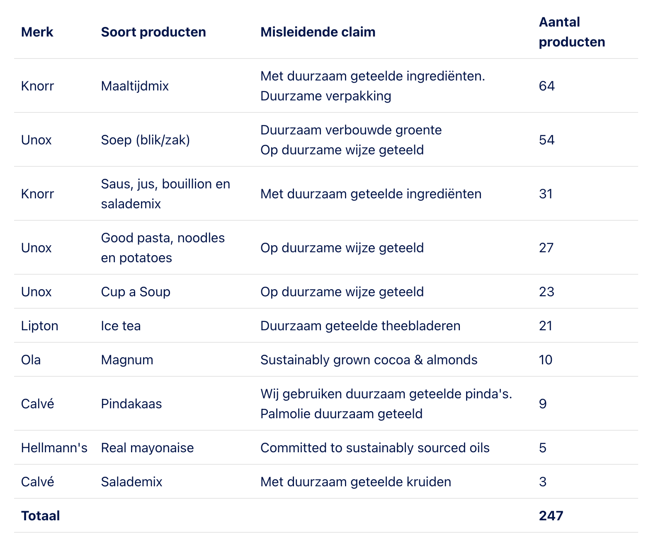Viewport: 651px width, 556px height.
Task: Click the Ola brand cell
Action: [x=31, y=360]
